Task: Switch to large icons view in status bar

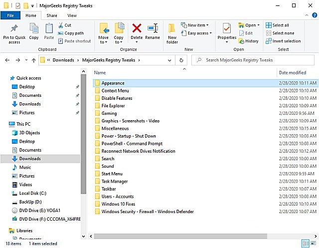Action: pyautogui.click(x=314, y=244)
